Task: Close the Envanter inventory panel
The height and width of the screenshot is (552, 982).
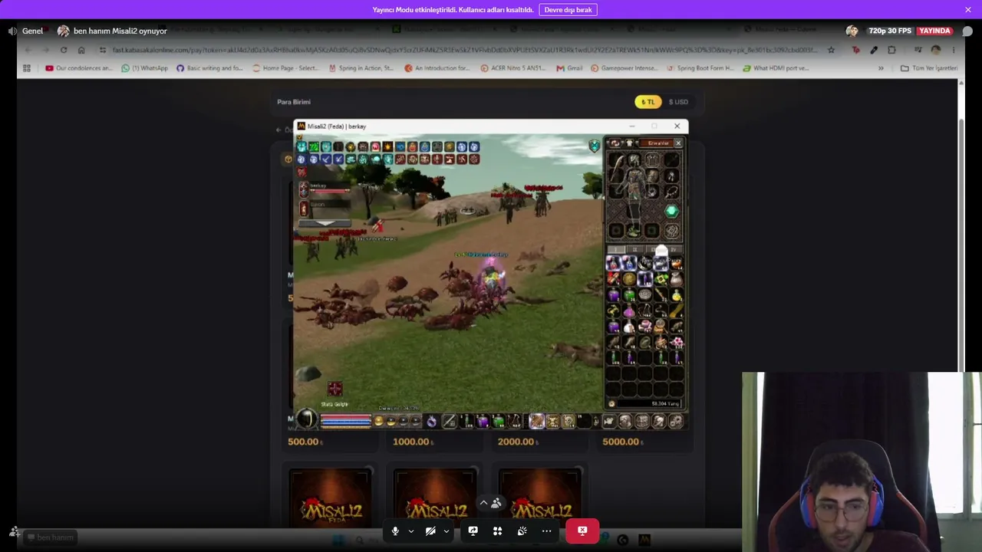Action: pyautogui.click(x=678, y=143)
